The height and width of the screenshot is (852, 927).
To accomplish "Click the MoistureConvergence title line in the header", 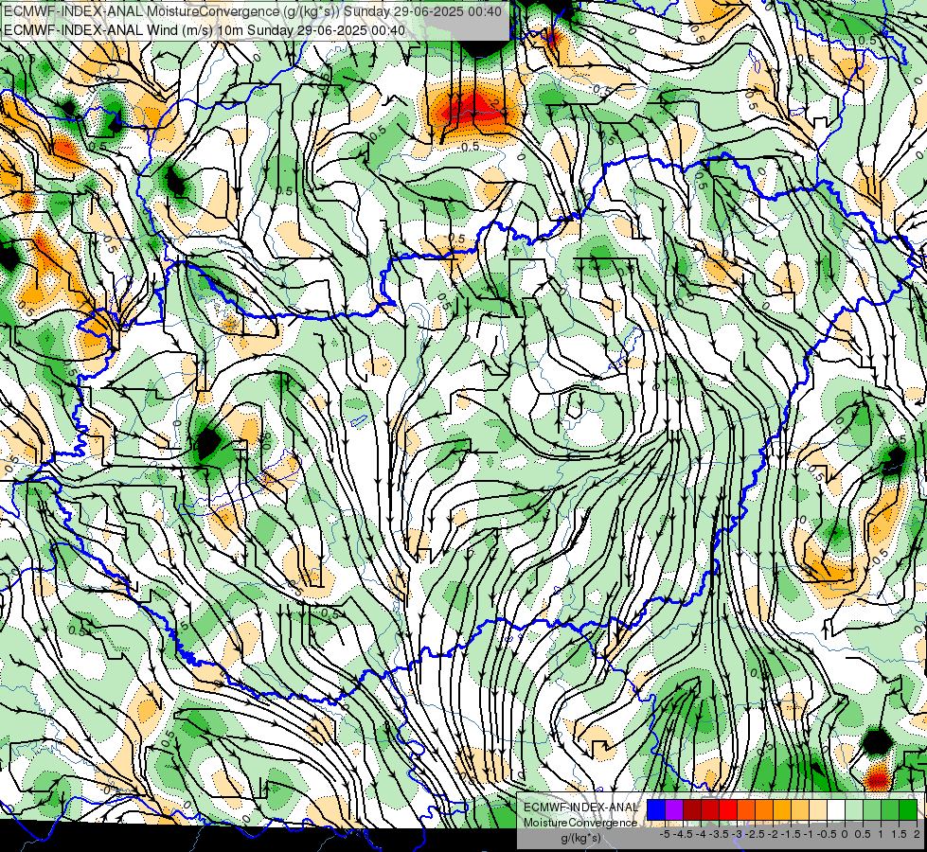I will (x=253, y=11).
